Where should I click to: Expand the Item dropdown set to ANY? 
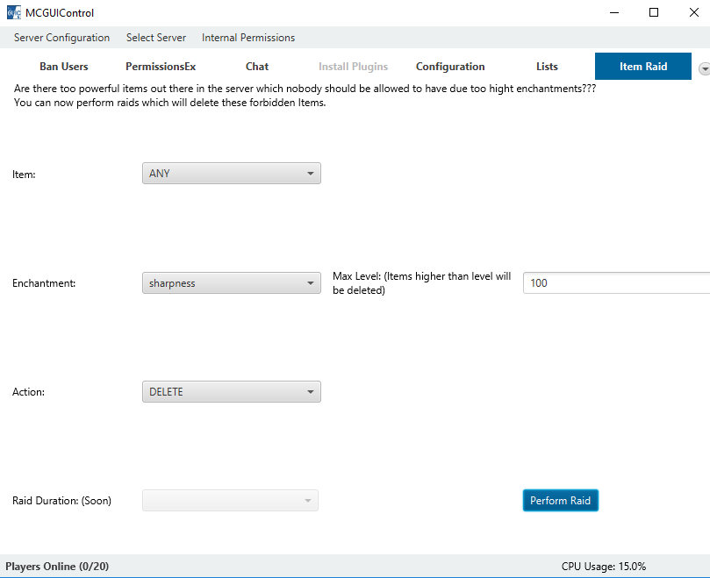(232, 174)
